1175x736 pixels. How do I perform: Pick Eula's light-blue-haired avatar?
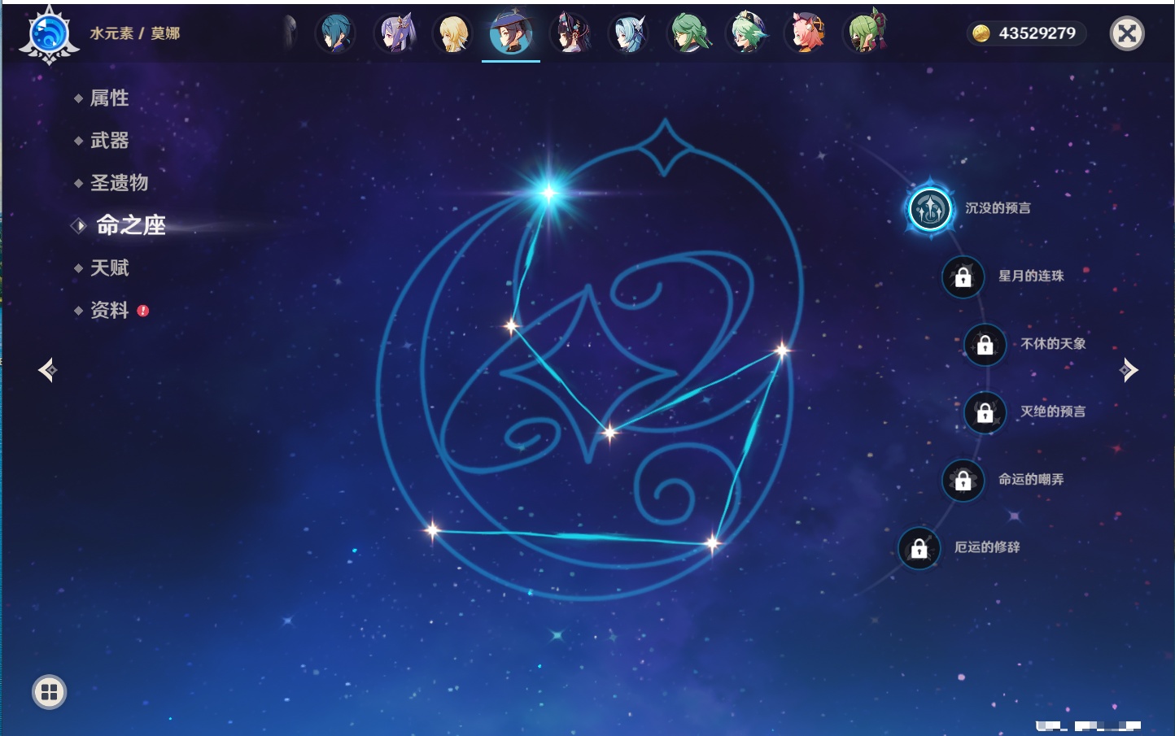coord(629,33)
